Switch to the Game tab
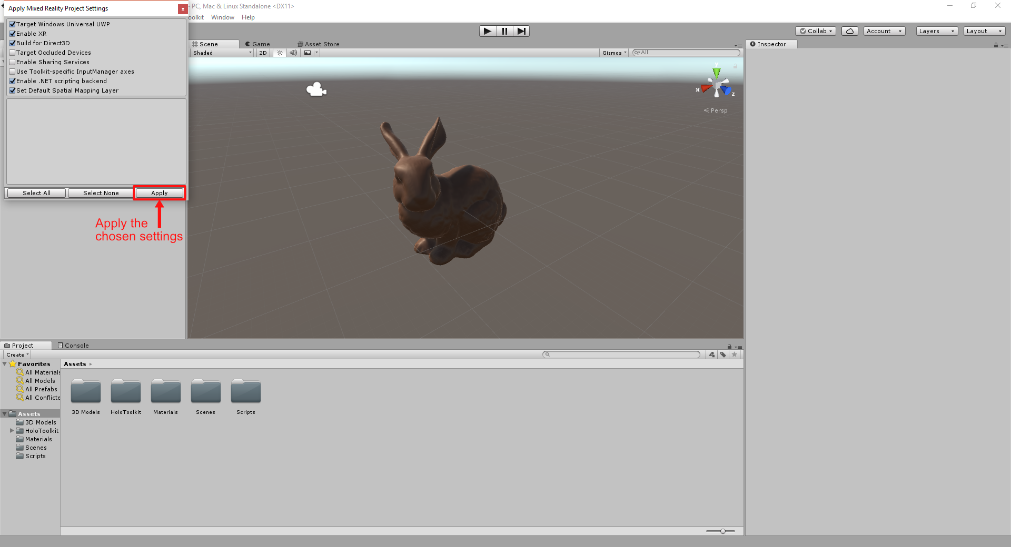The height and width of the screenshot is (547, 1011). pos(258,44)
